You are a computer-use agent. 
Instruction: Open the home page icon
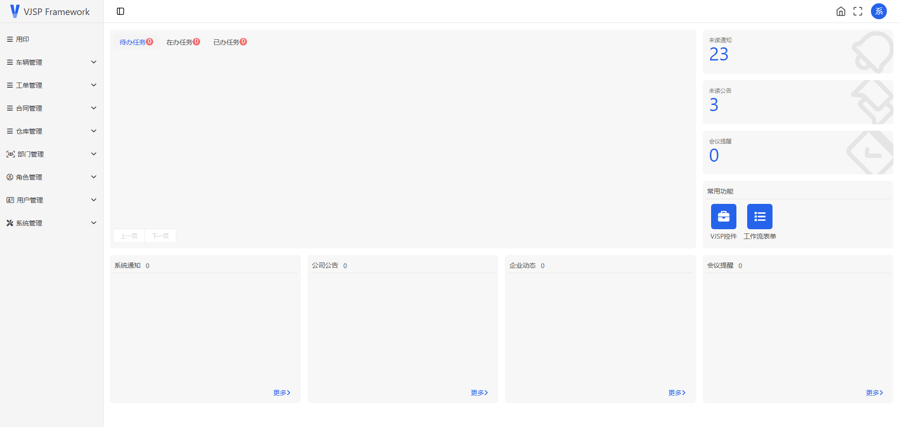840,11
